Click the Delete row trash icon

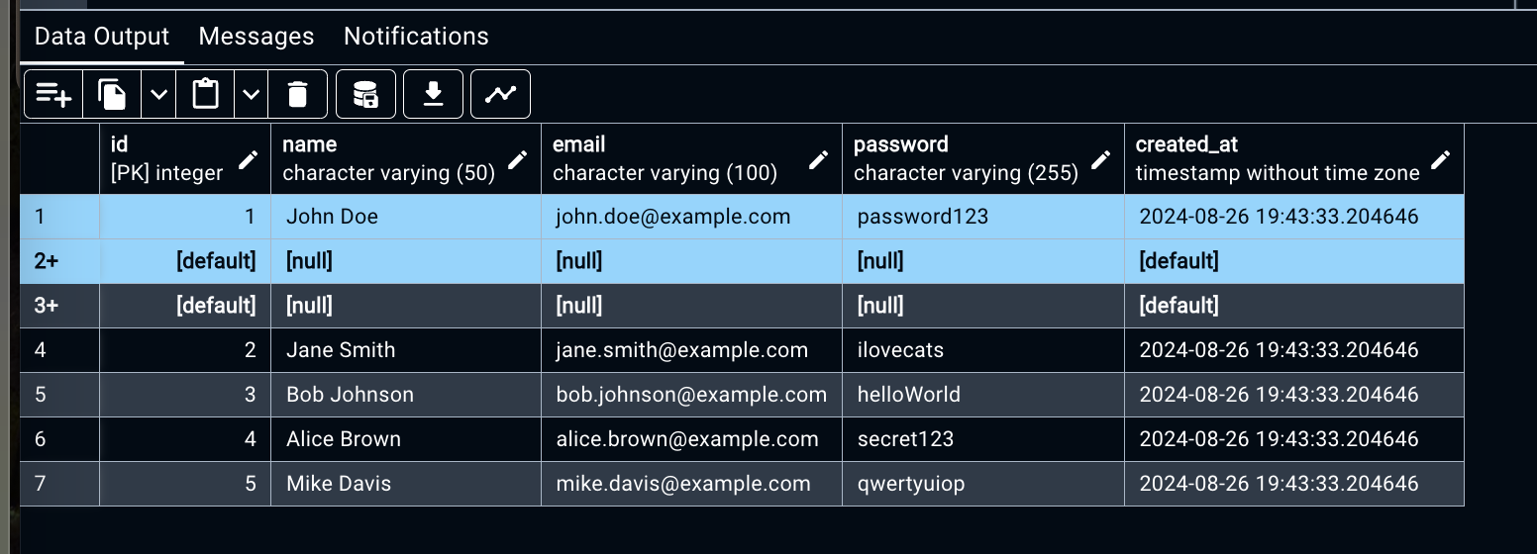click(297, 94)
